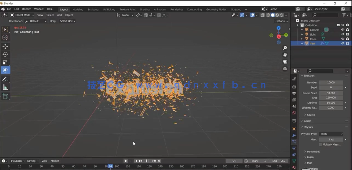Select the Select Box tool in the toolbar
352x170 pixels.
coord(5,30)
